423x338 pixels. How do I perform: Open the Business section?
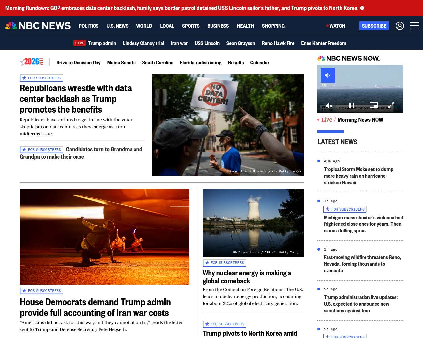[x=218, y=26]
